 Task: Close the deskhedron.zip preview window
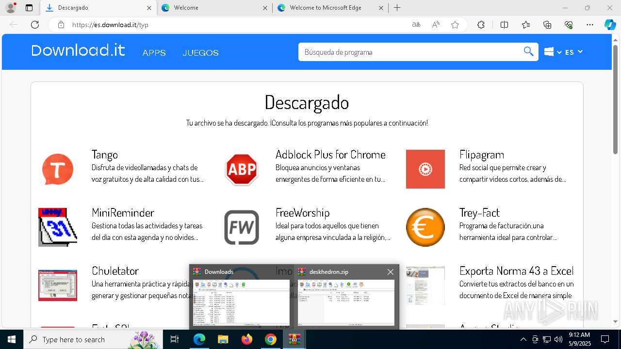[x=390, y=272]
